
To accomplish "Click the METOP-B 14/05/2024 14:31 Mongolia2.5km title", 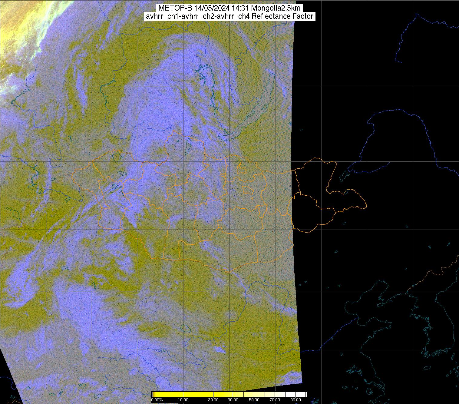I will coord(230,8).
